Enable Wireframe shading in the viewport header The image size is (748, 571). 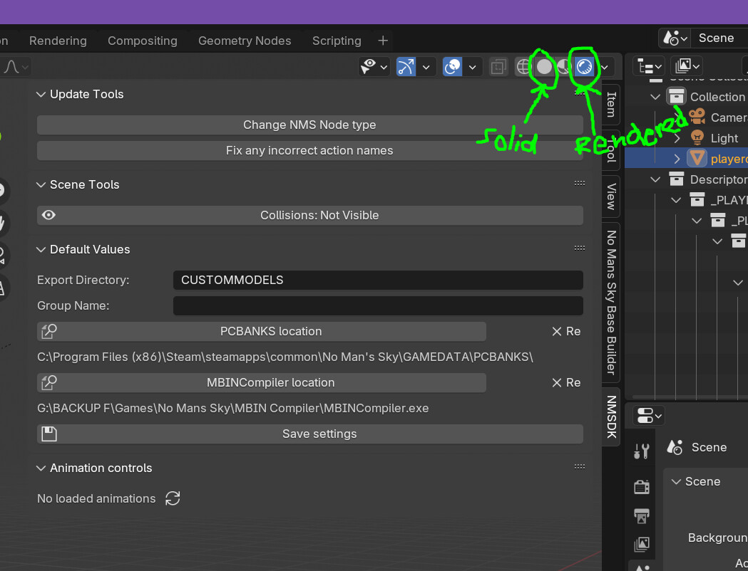pyautogui.click(x=524, y=66)
